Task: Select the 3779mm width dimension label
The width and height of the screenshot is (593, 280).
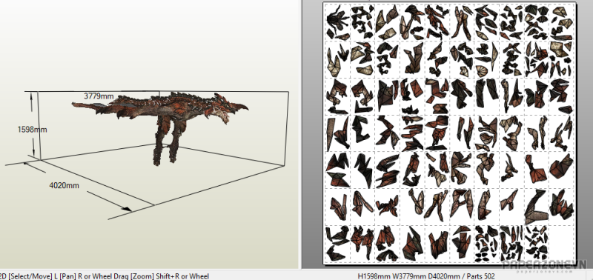Action: [x=99, y=96]
